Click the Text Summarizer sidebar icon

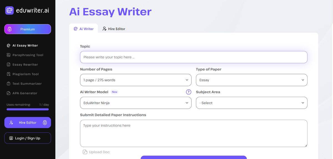point(9,84)
